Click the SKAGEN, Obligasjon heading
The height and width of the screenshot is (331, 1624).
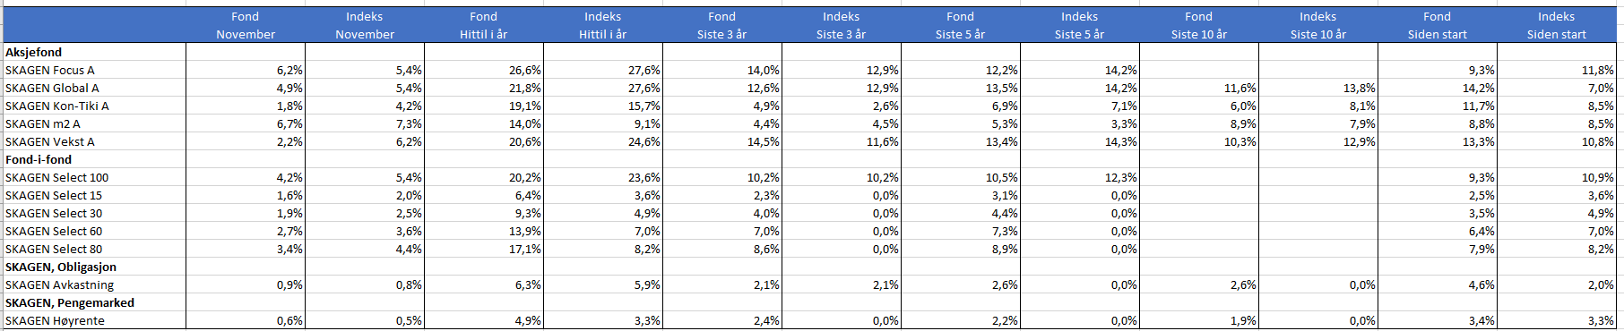(x=61, y=267)
